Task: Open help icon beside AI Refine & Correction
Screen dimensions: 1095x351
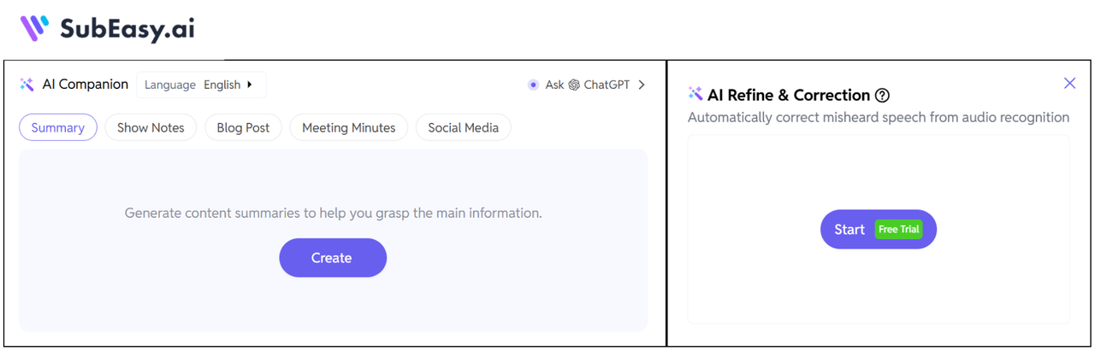Action: (883, 96)
